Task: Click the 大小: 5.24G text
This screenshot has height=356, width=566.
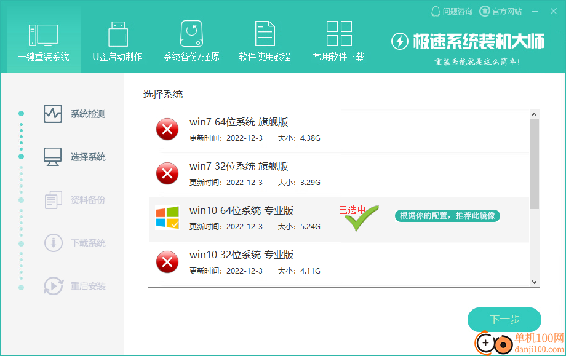Action: (x=299, y=227)
